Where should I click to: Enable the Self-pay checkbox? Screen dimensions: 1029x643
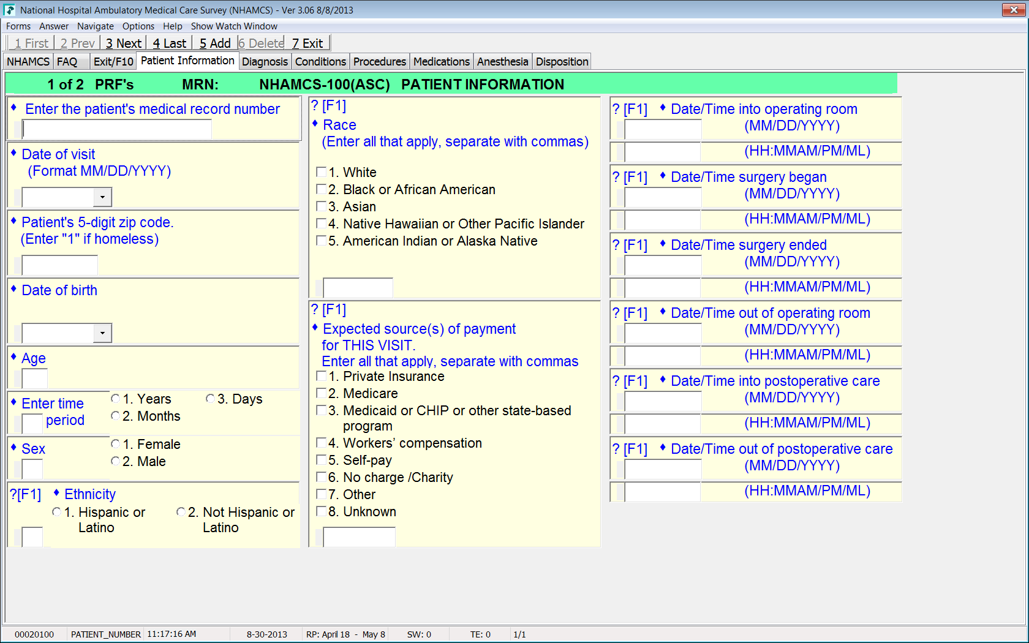(321, 460)
